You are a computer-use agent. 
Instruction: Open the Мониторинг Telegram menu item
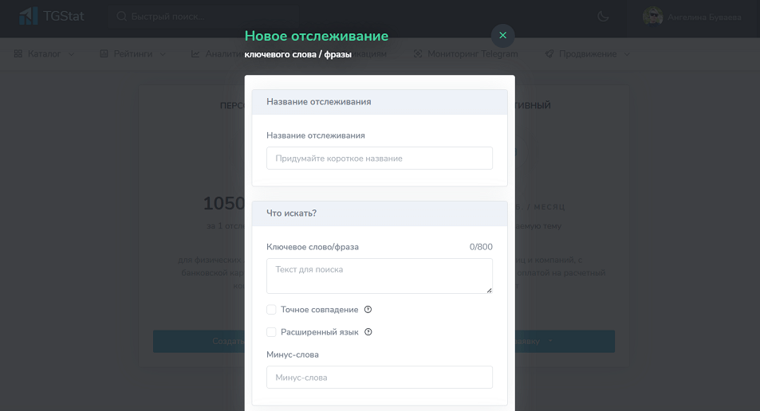tap(472, 54)
